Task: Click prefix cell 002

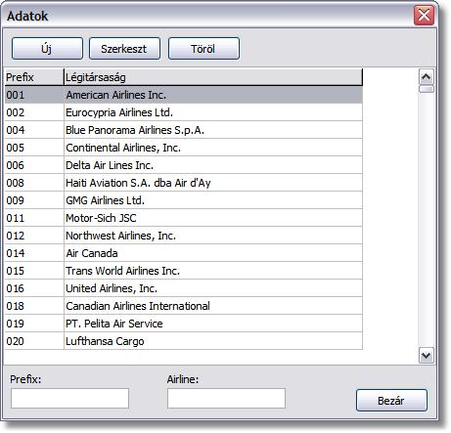Action: point(34,112)
